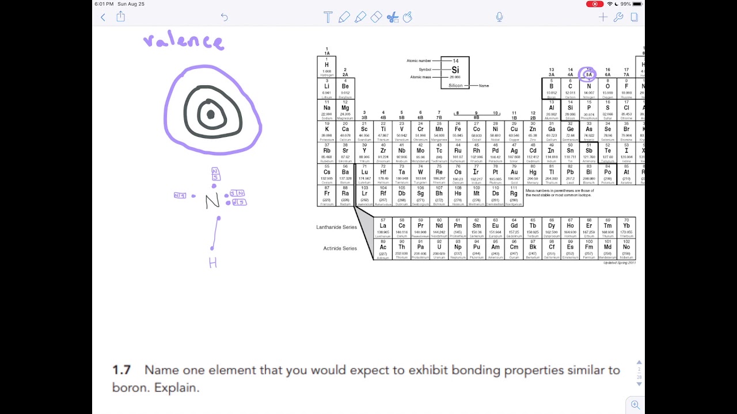Tap the Uranium U cell
Image resolution: width=737 pixels, height=414 pixels.
pyautogui.click(x=439, y=249)
